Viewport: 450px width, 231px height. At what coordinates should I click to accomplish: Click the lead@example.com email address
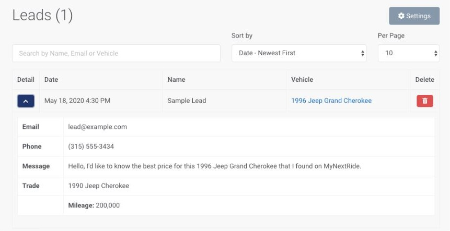click(98, 127)
